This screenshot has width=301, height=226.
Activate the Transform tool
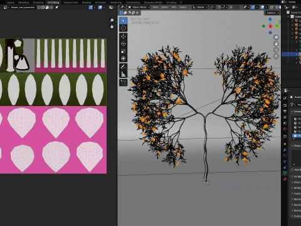(124, 58)
